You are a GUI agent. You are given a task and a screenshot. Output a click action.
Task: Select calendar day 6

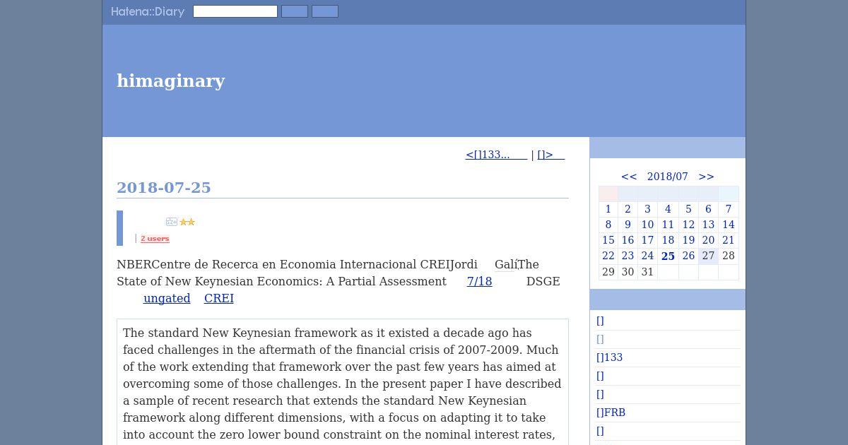pos(708,209)
